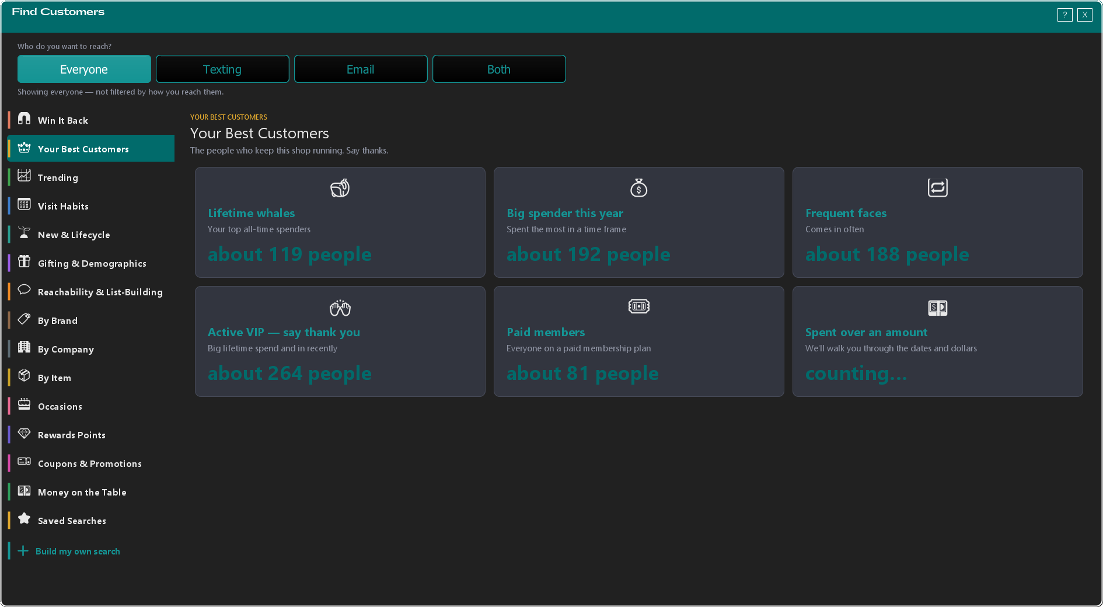This screenshot has width=1103, height=607.
Task: Filter customers by Texting
Action: point(222,69)
